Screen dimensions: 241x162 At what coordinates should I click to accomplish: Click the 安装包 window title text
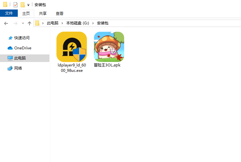(x=40, y=5)
